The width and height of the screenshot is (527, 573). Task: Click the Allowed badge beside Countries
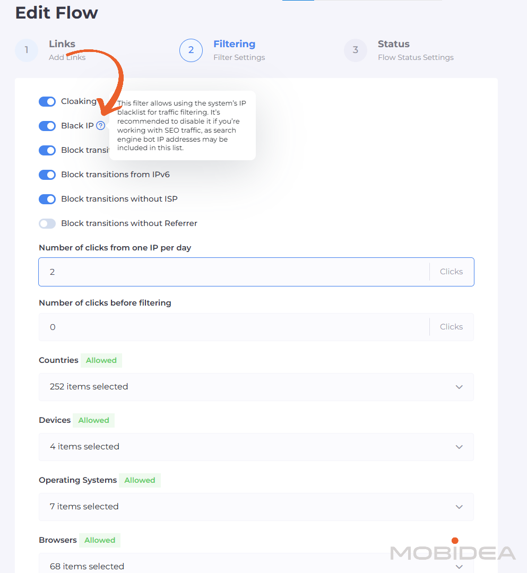101,360
